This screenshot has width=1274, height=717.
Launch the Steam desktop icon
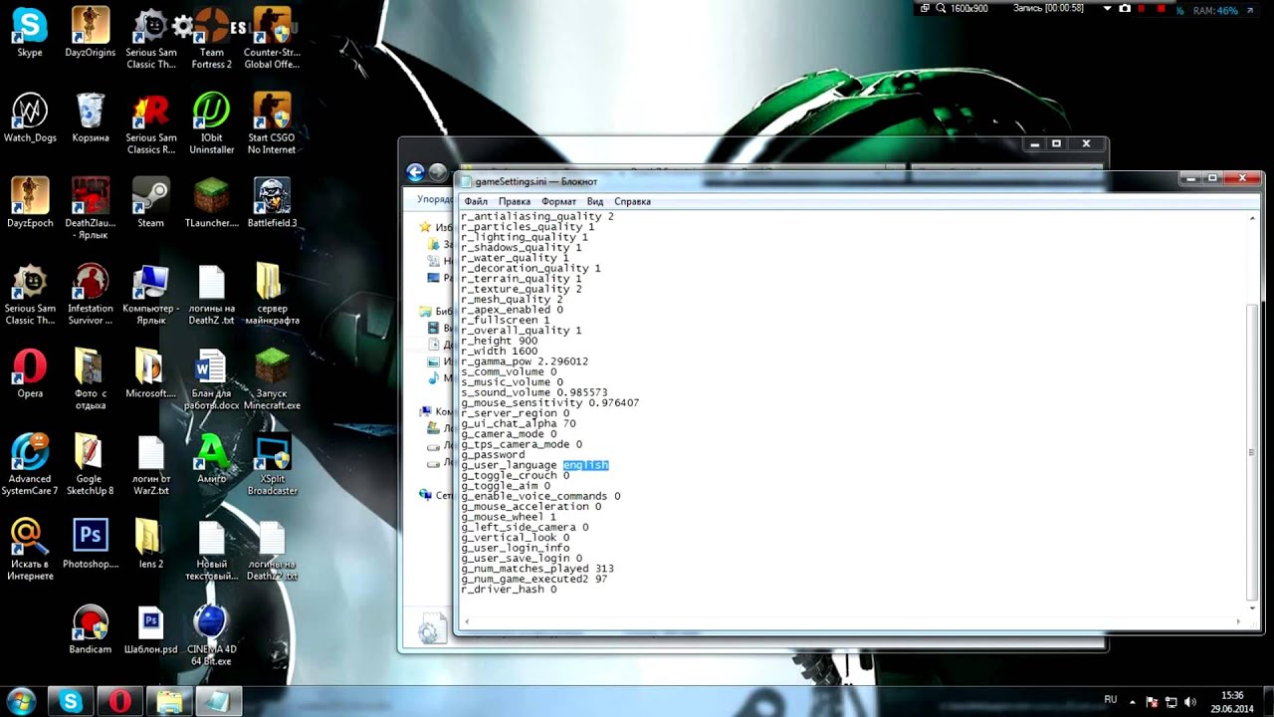tap(151, 203)
